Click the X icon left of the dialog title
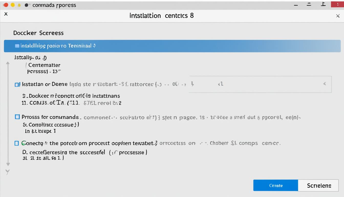The width and height of the screenshot is (344, 197). (x=6, y=14)
